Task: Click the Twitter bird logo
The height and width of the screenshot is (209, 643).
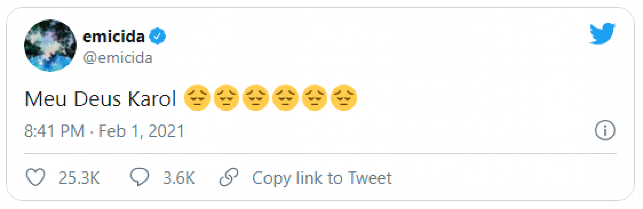Action: [x=602, y=33]
